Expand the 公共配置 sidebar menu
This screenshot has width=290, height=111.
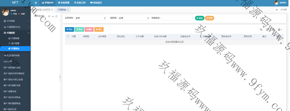click(15, 21)
